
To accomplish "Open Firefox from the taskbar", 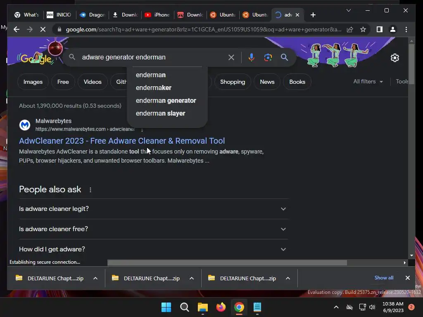I will click(221, 307).
